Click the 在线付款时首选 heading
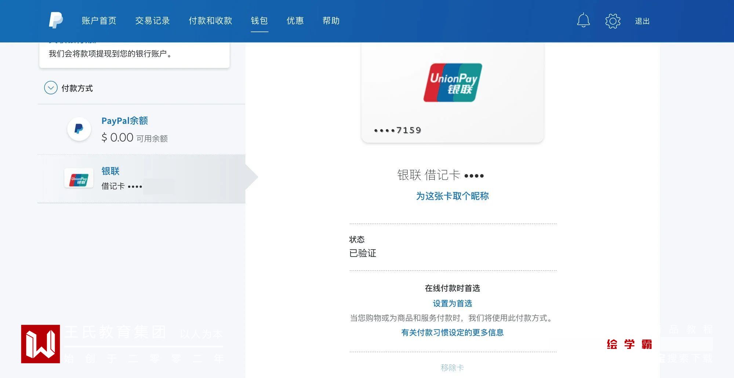The width and height of the screenshot is (734, 378). (x=453, y=288)
